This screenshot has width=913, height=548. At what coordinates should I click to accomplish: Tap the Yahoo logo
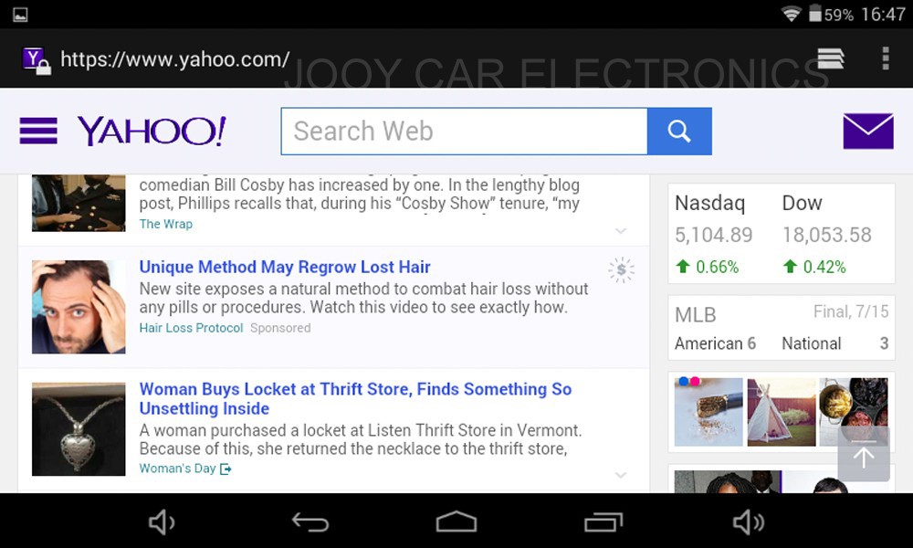pos(152,132)
